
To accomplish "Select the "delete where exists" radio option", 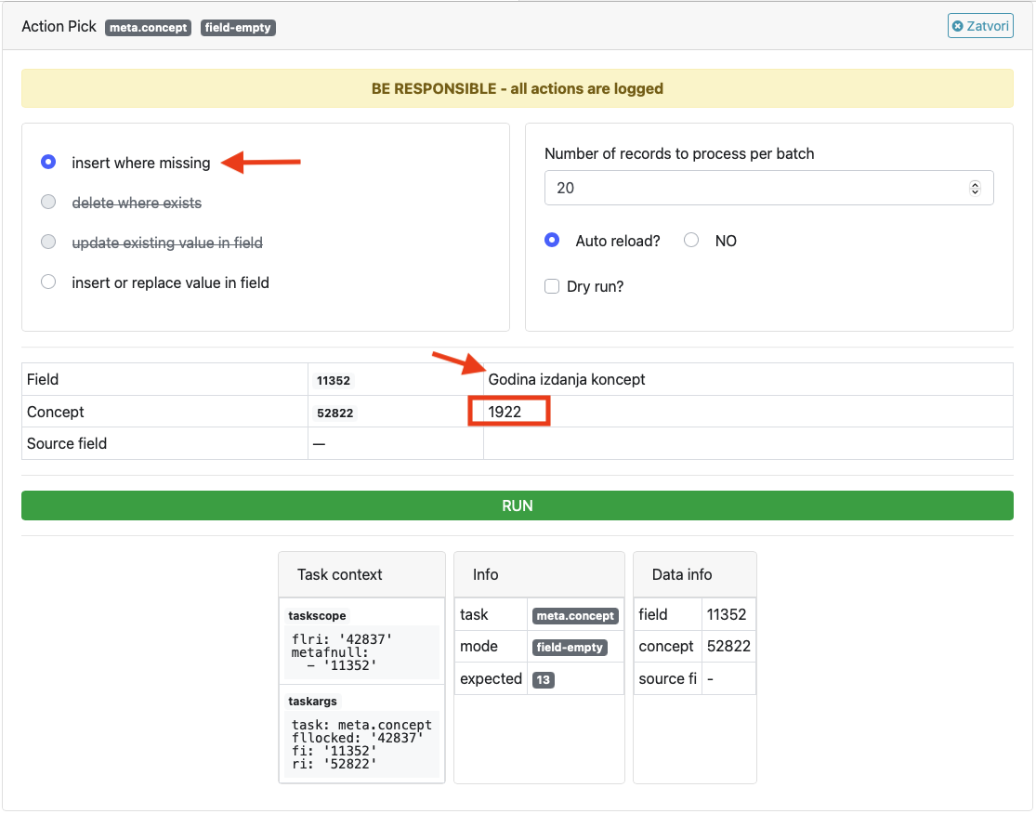I will [x=48, y=203].
